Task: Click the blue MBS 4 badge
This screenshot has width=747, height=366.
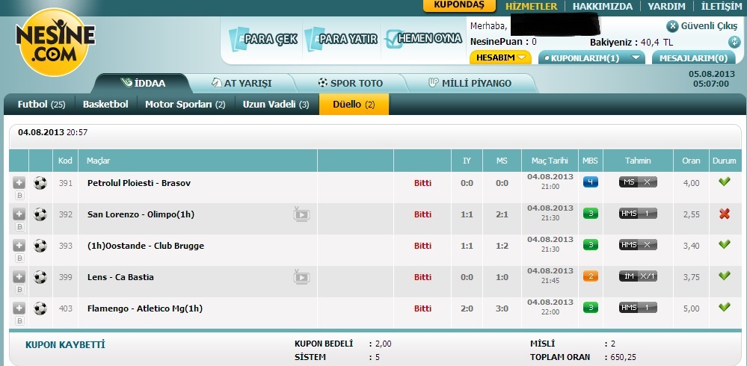Action: [x=591, y=182]
